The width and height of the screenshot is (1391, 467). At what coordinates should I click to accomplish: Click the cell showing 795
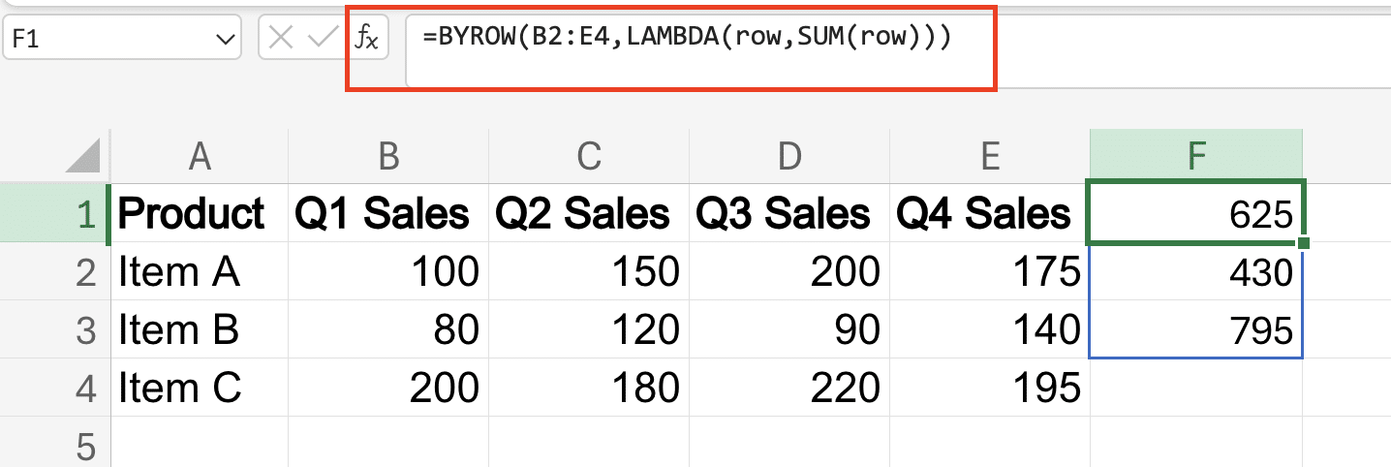pyautogui.click(x=1196, y=330)
